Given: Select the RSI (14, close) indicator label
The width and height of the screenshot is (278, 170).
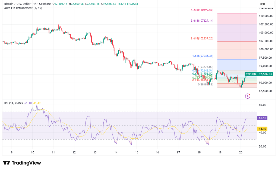Looking at the screenshot, I should (13, 104).
